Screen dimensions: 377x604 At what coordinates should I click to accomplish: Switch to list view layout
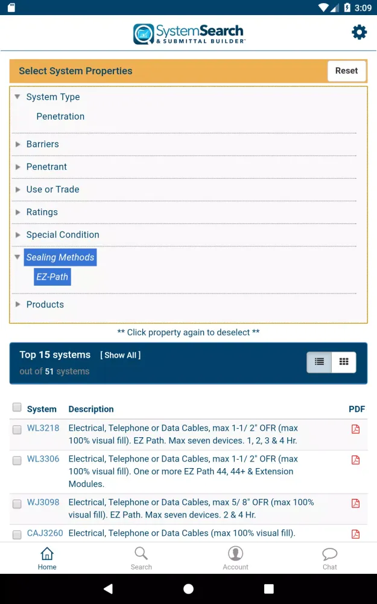tap(319, 362)
